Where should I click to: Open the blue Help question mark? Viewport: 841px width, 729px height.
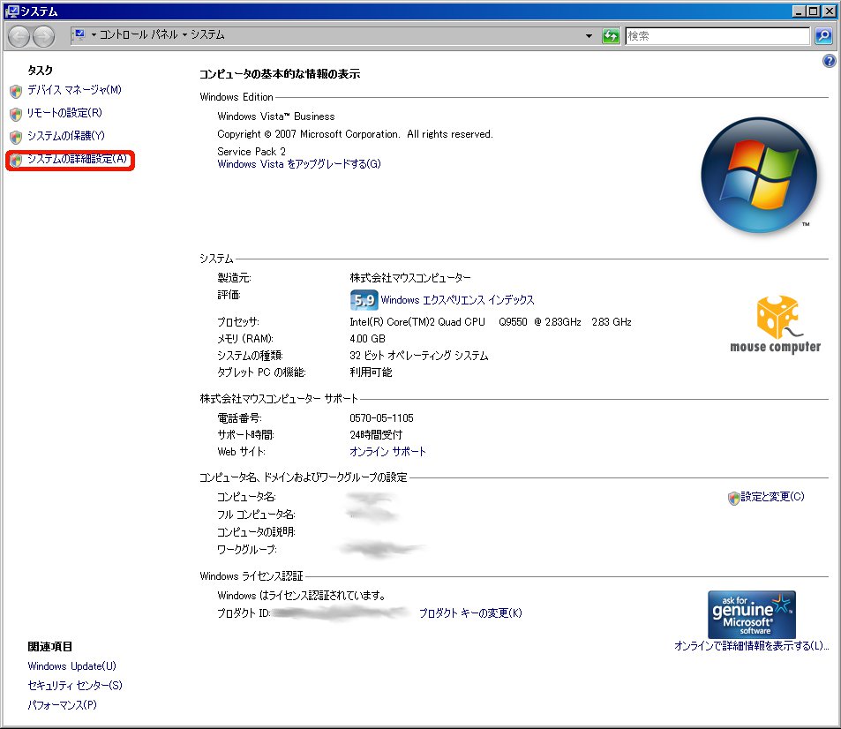click(830, 61)
